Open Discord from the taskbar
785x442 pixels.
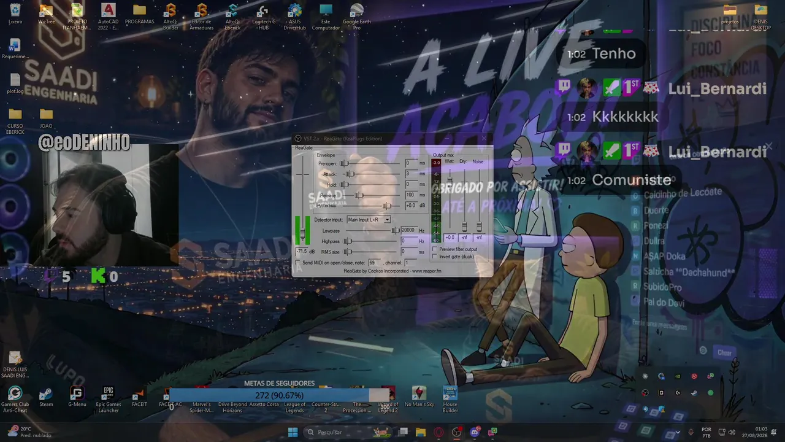coord(474,432)
